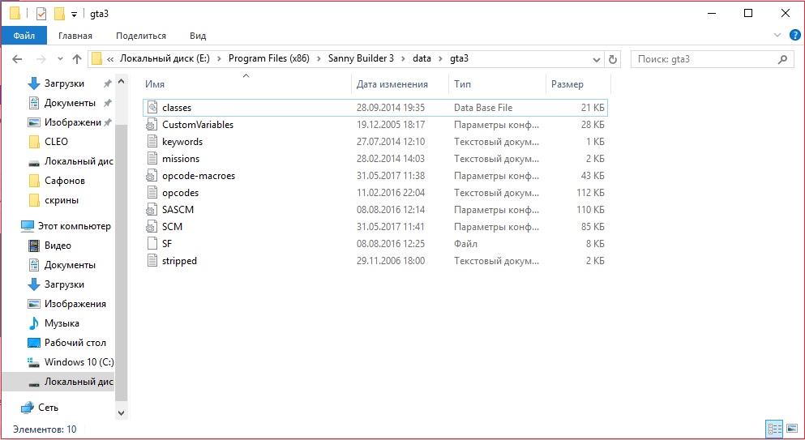Open Музыка in the navigation pane
The image size is (805, 440).
click(x=62, y=323)
